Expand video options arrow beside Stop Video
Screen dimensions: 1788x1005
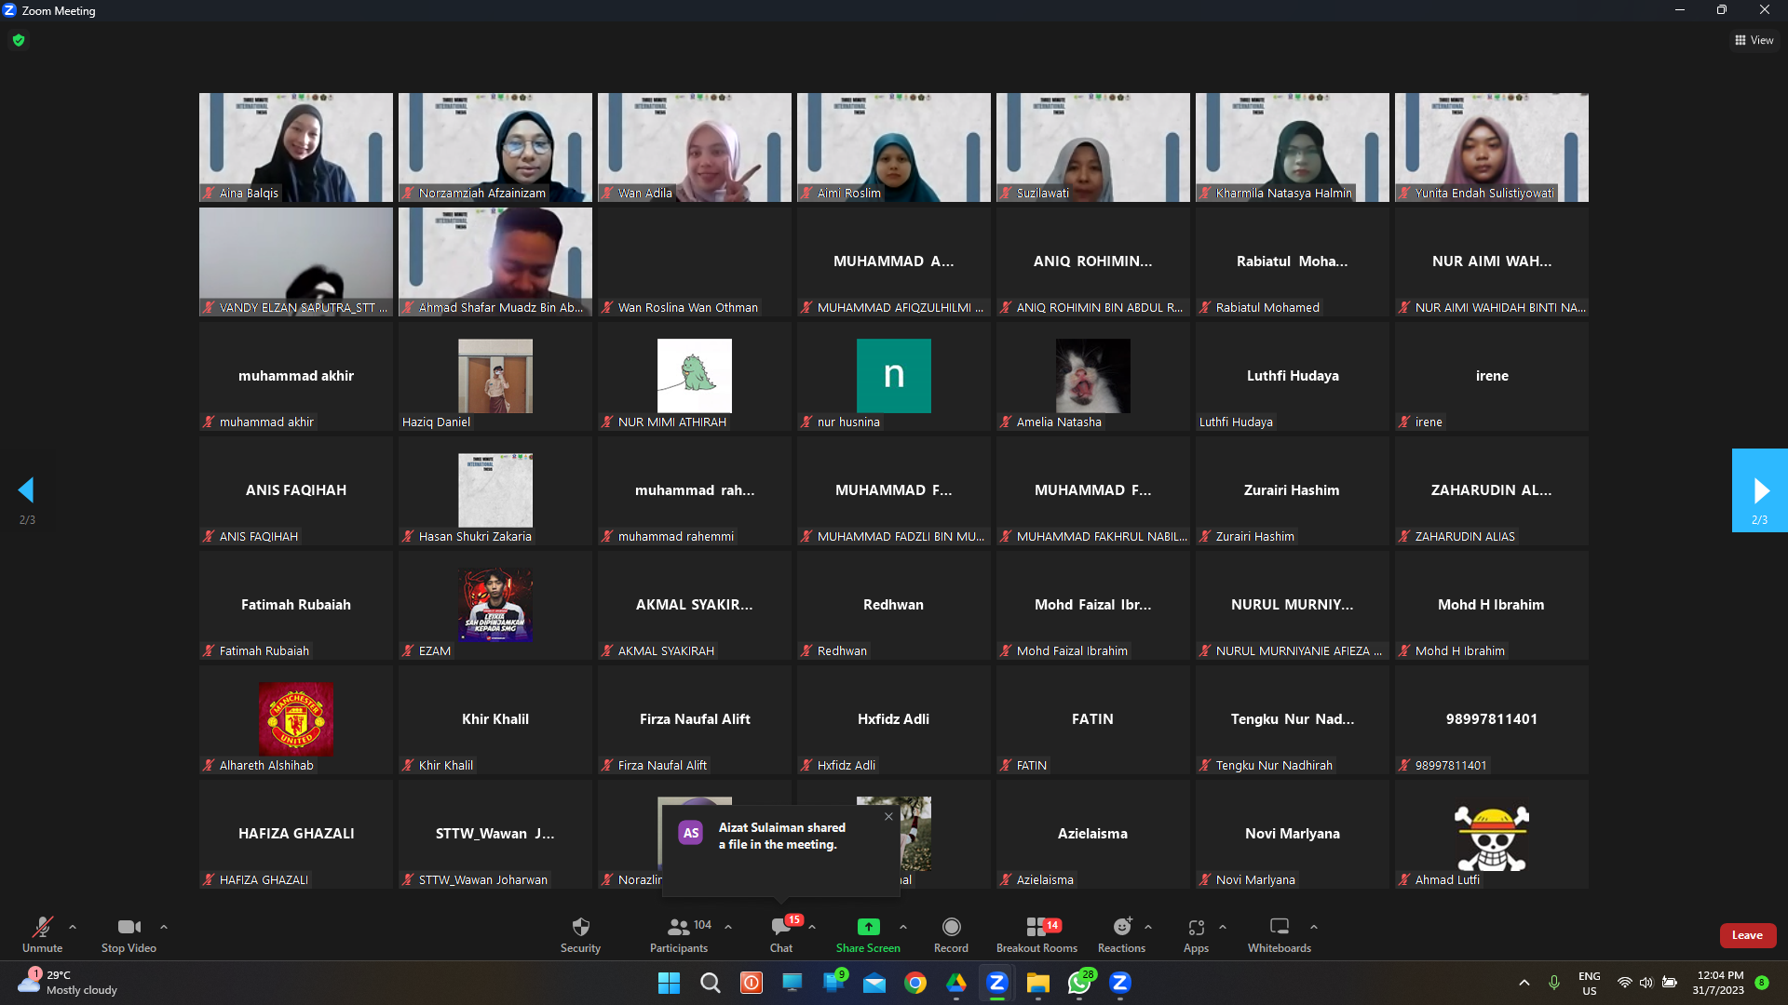(x=164, y=927)
